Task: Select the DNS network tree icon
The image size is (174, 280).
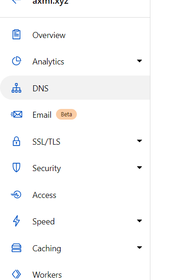Action: tap(16, 88)
